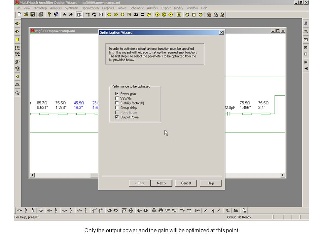Click the series transmission line icon, bottom toolbar
Screen dimensions: 323x242
click(x=20, y=210)
